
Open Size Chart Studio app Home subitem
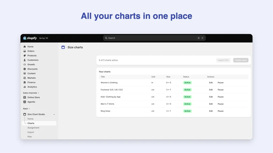30,119
